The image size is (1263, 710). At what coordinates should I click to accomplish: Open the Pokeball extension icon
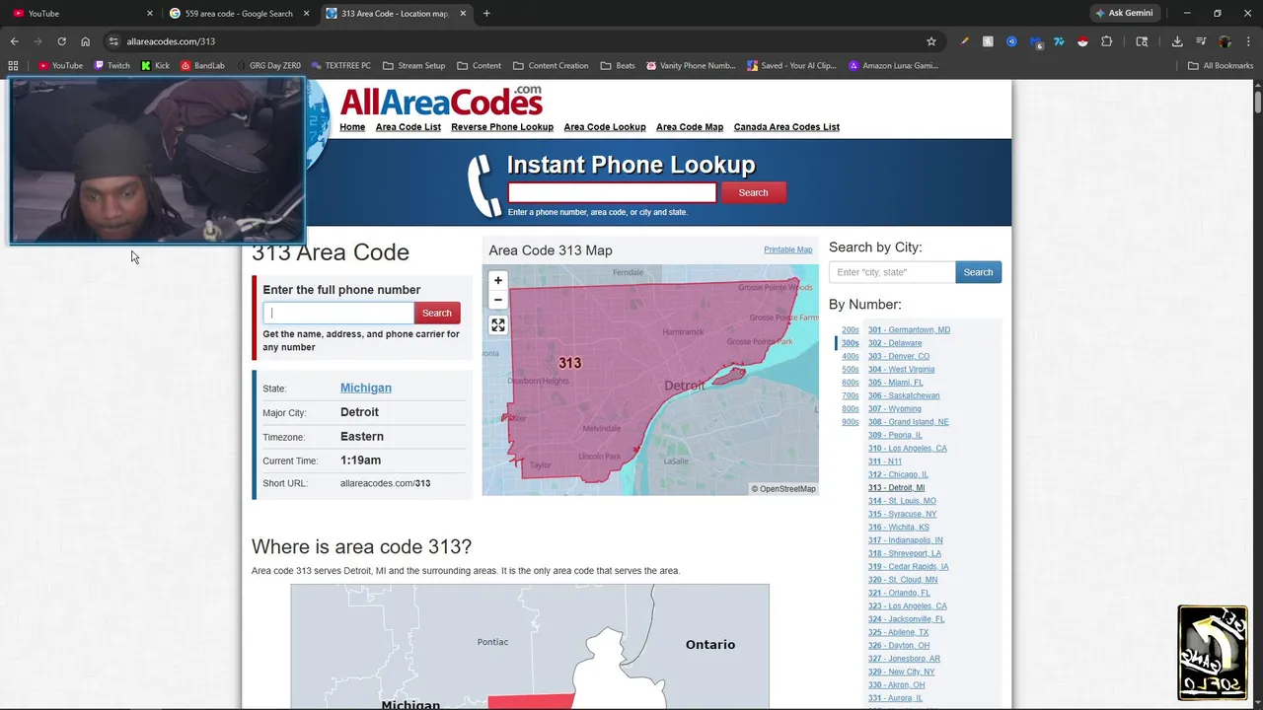pos(1082,41)
